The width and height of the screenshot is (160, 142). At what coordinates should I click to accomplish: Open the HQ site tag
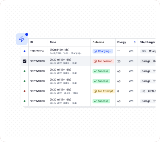tap(143, 91)
